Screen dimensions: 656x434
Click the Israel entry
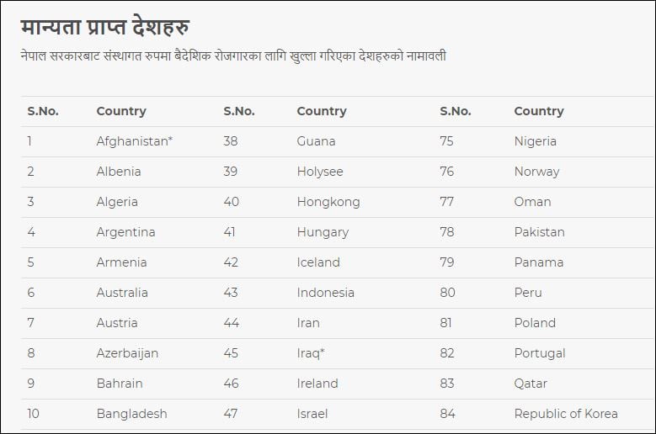coord(312,414)
